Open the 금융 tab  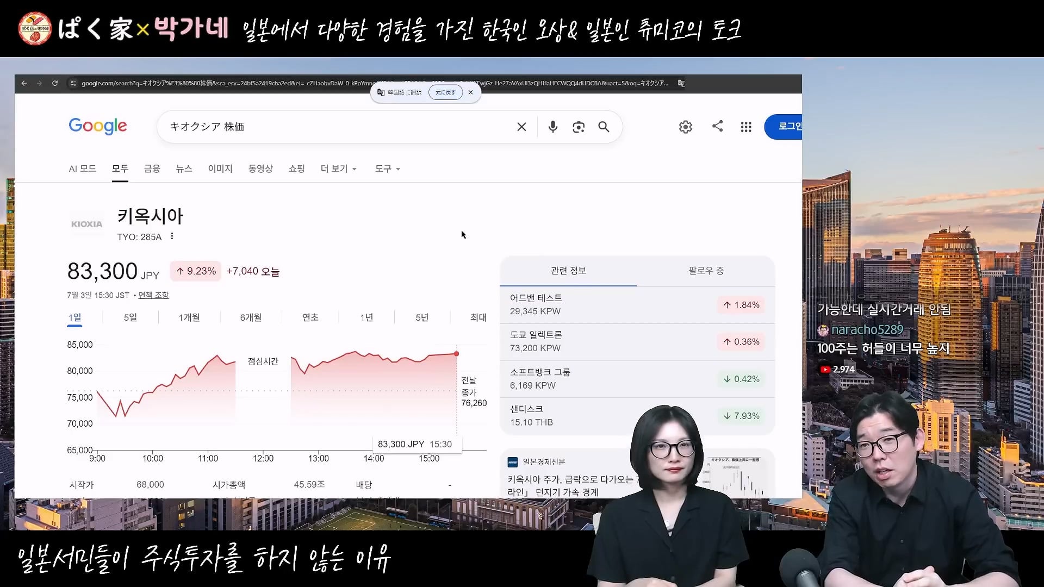point(152,168)
